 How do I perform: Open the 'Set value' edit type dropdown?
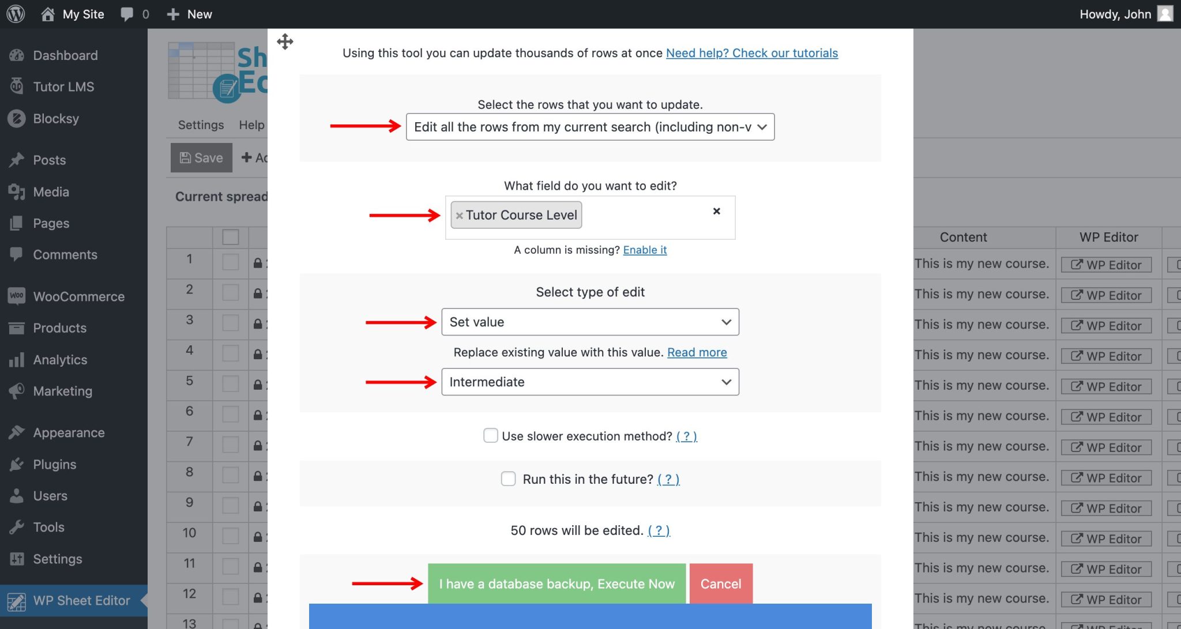[x=589, y=322]
